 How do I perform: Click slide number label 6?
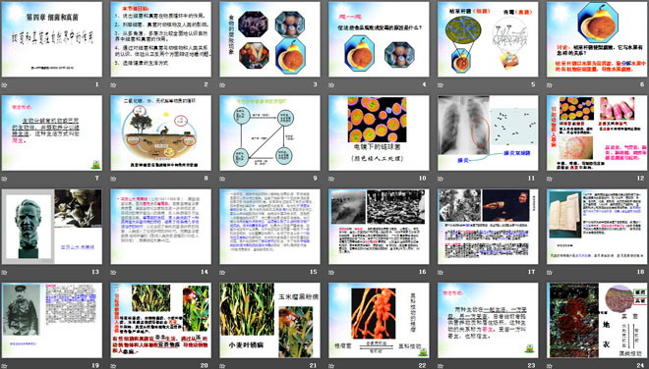[x=642, y=84]
